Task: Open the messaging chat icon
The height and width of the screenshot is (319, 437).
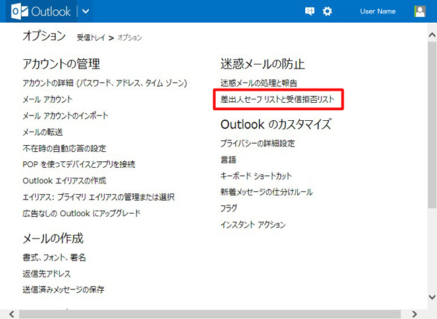Action: tap(310, 11)
